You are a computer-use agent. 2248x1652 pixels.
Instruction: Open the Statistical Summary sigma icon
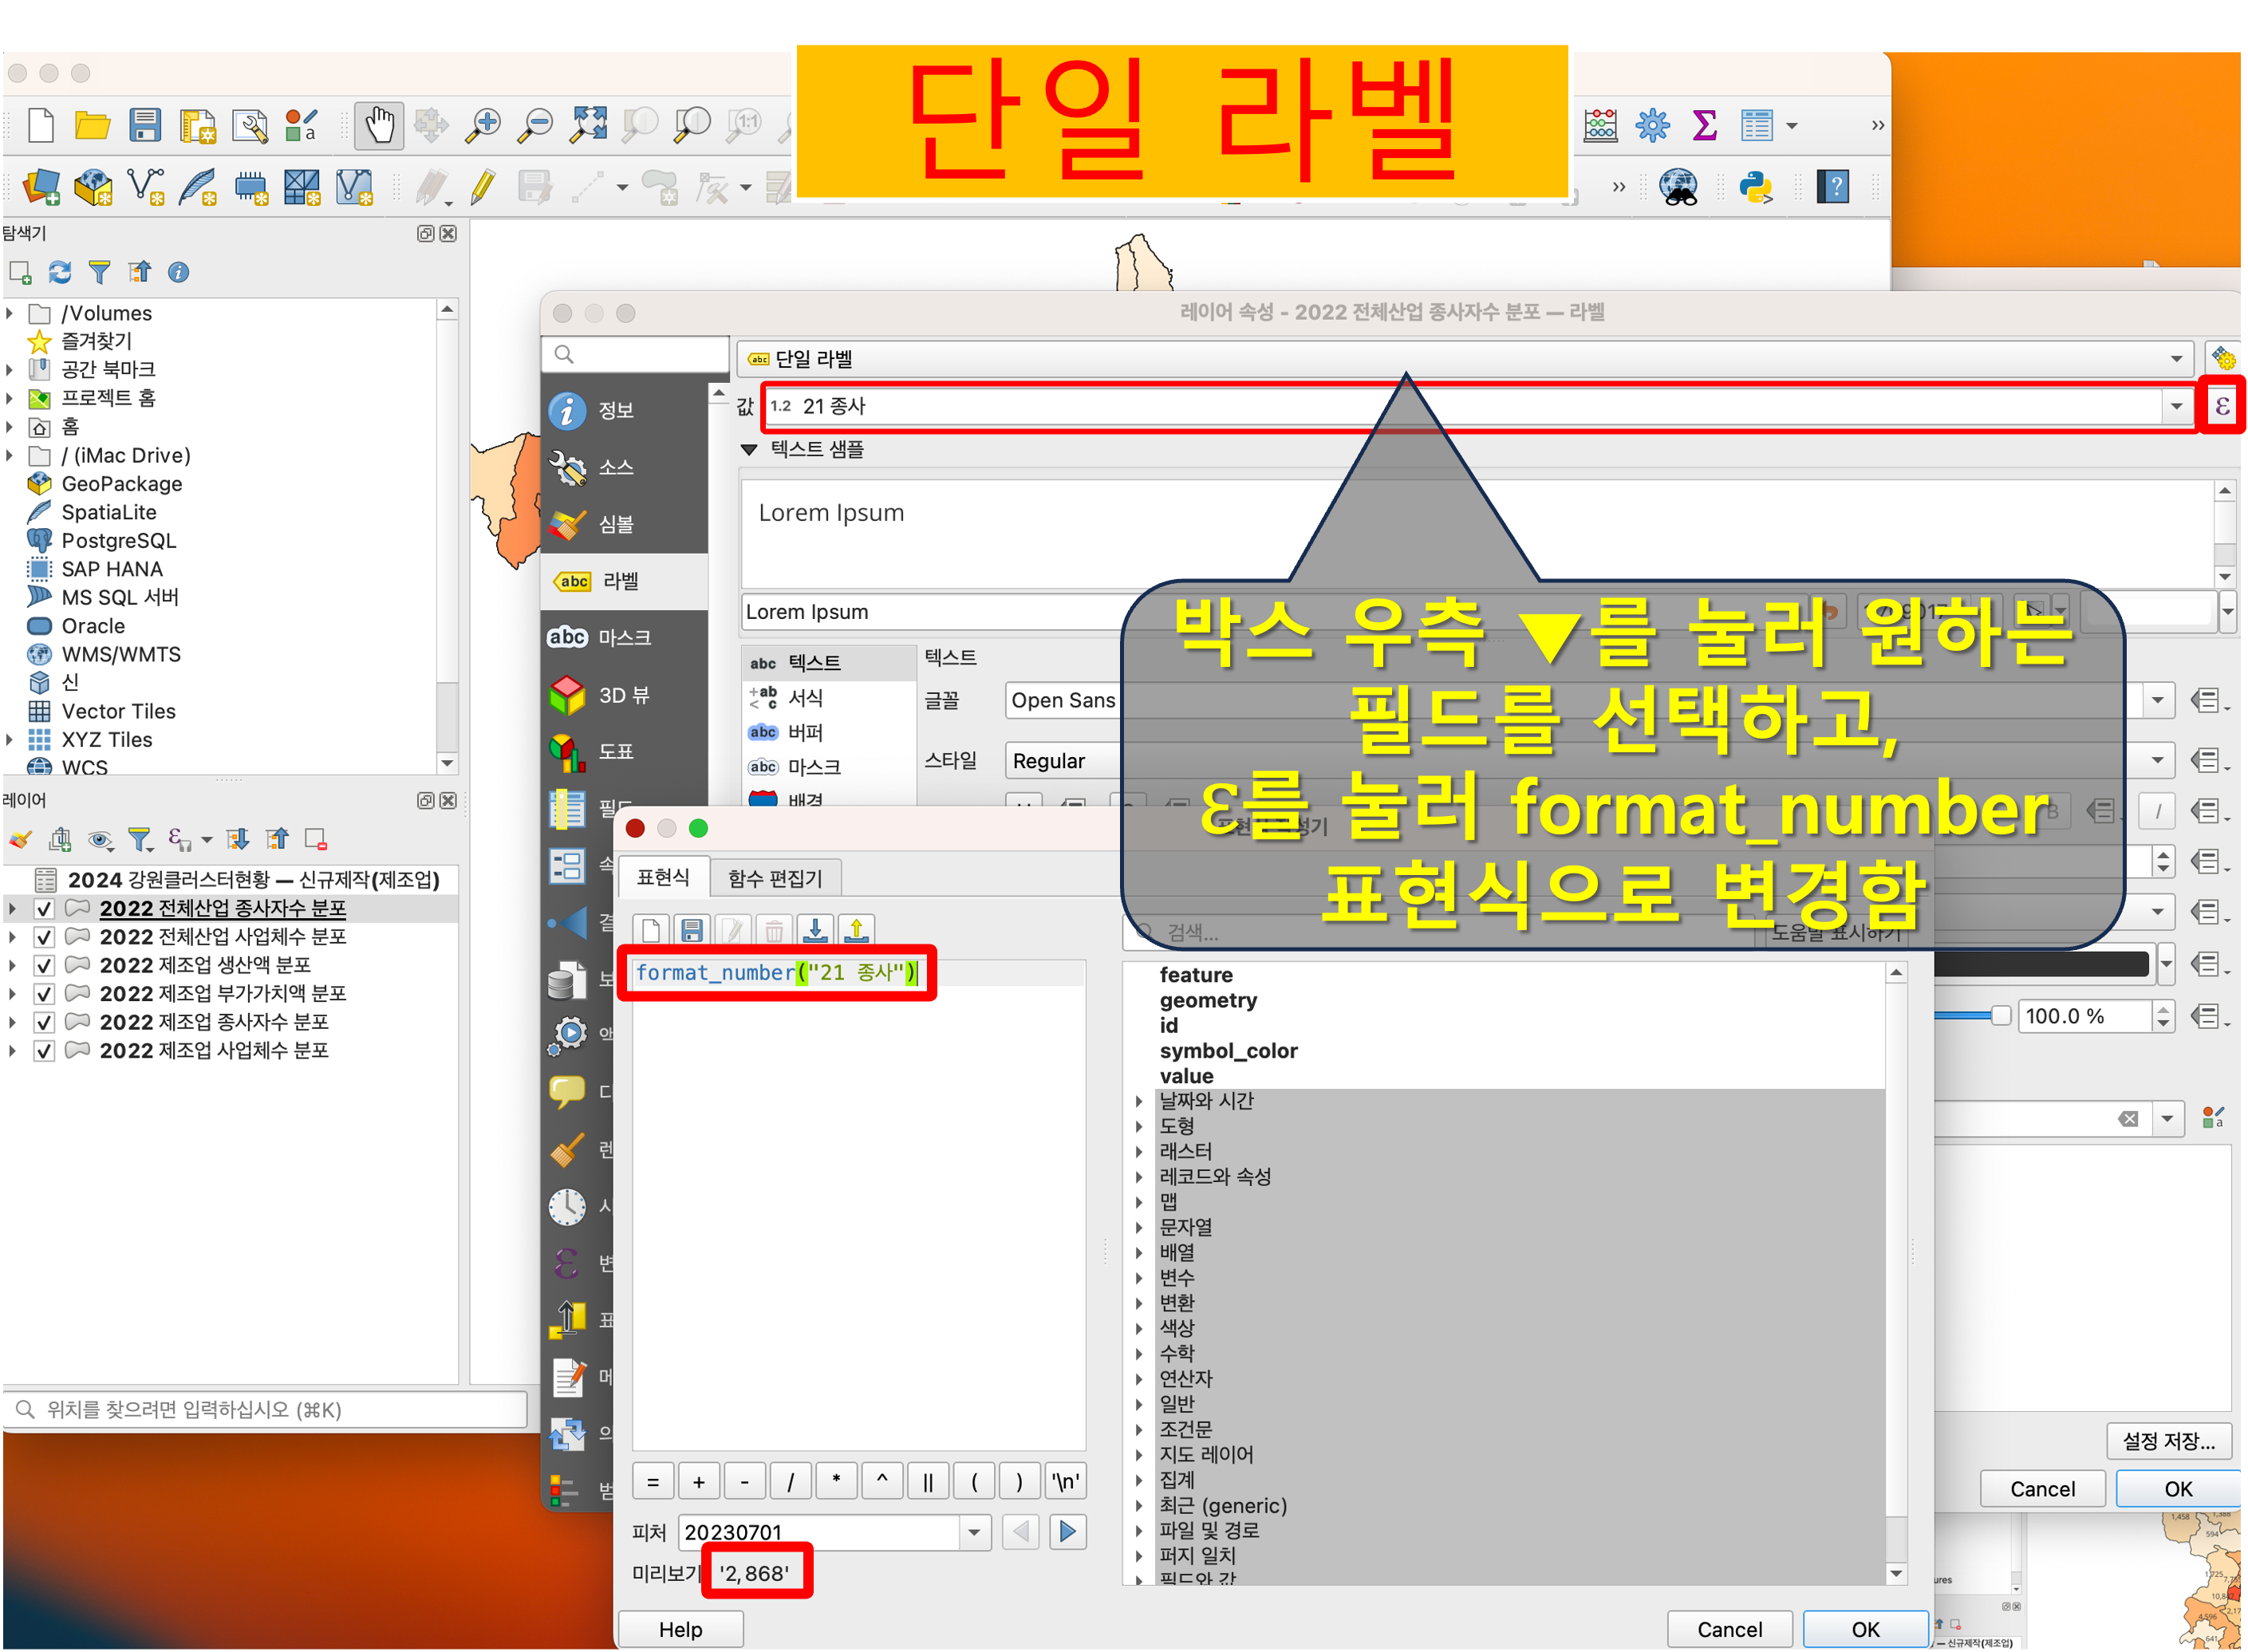point(1704,126)
